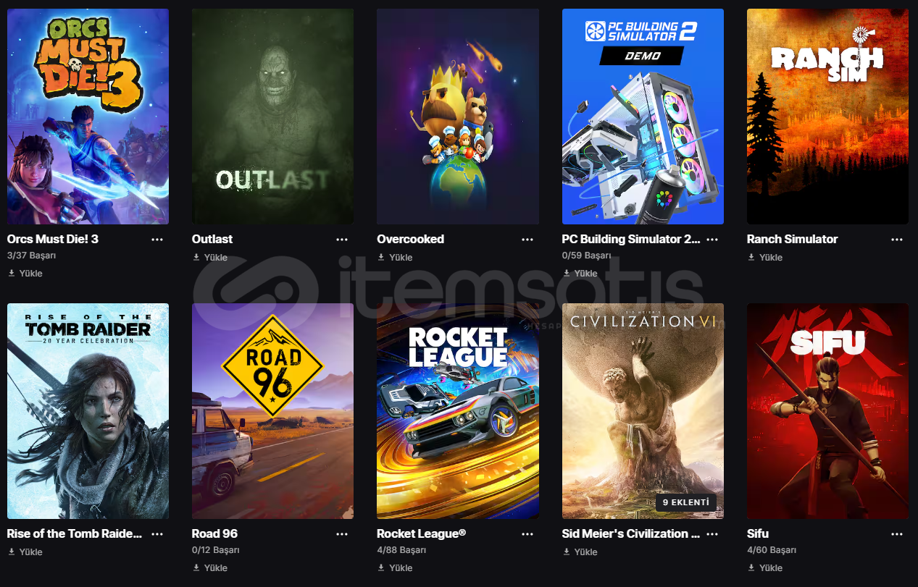
Task: Open the three-dot menu for Overcooked
Action: [527, 240]
